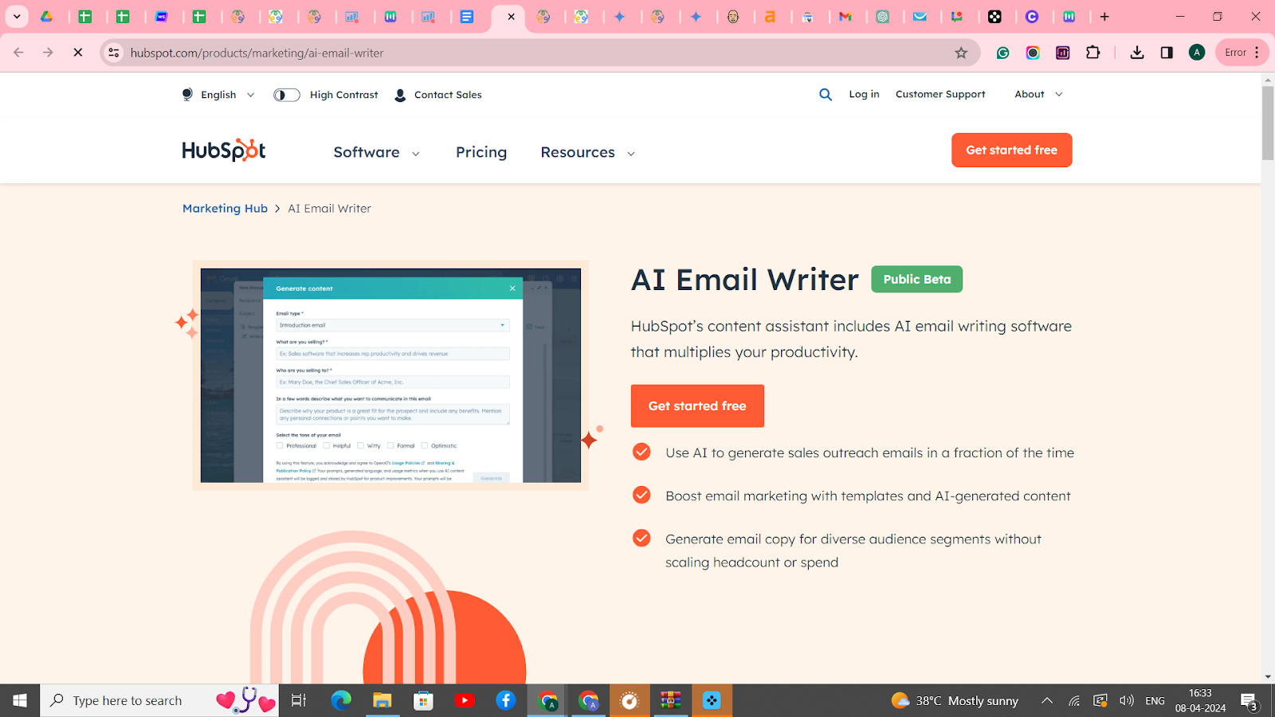Click the browser forward arrow
The image size is (1275, 717).
click(x=48, y=53)
